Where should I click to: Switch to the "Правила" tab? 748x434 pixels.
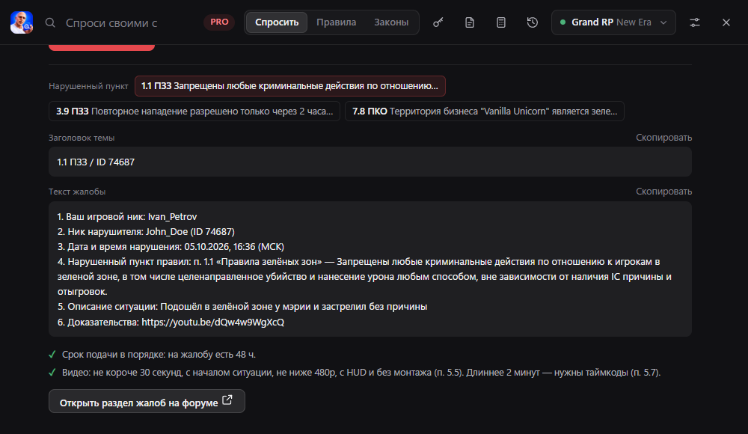(337, 22)
